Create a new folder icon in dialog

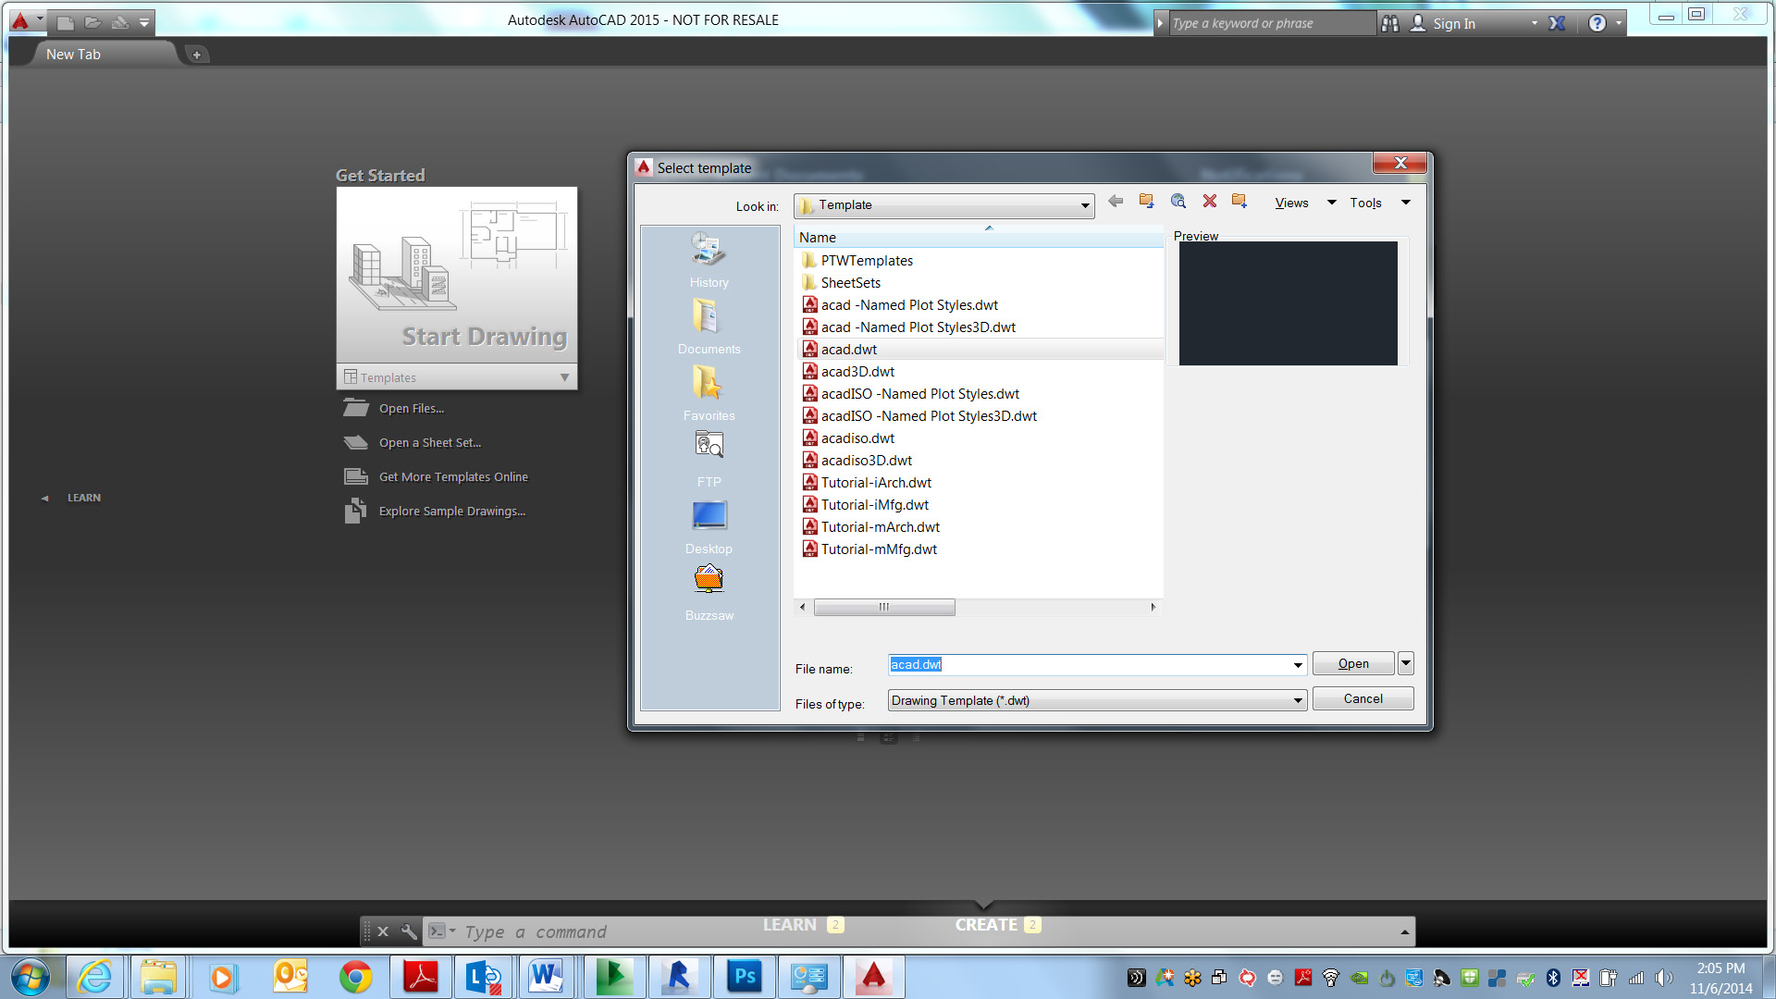pyautogui.click(x=1239, y=202)
